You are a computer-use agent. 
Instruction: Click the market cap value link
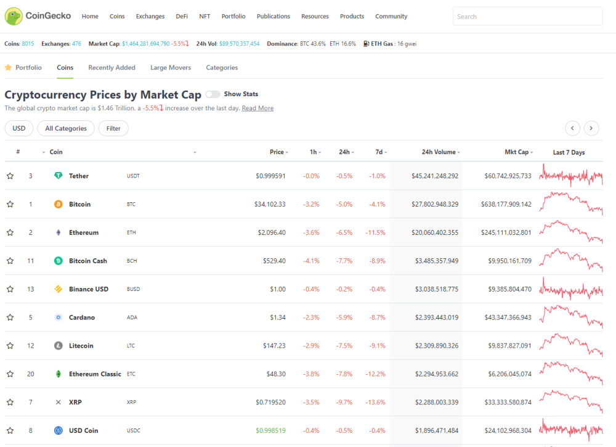(146, 44)
